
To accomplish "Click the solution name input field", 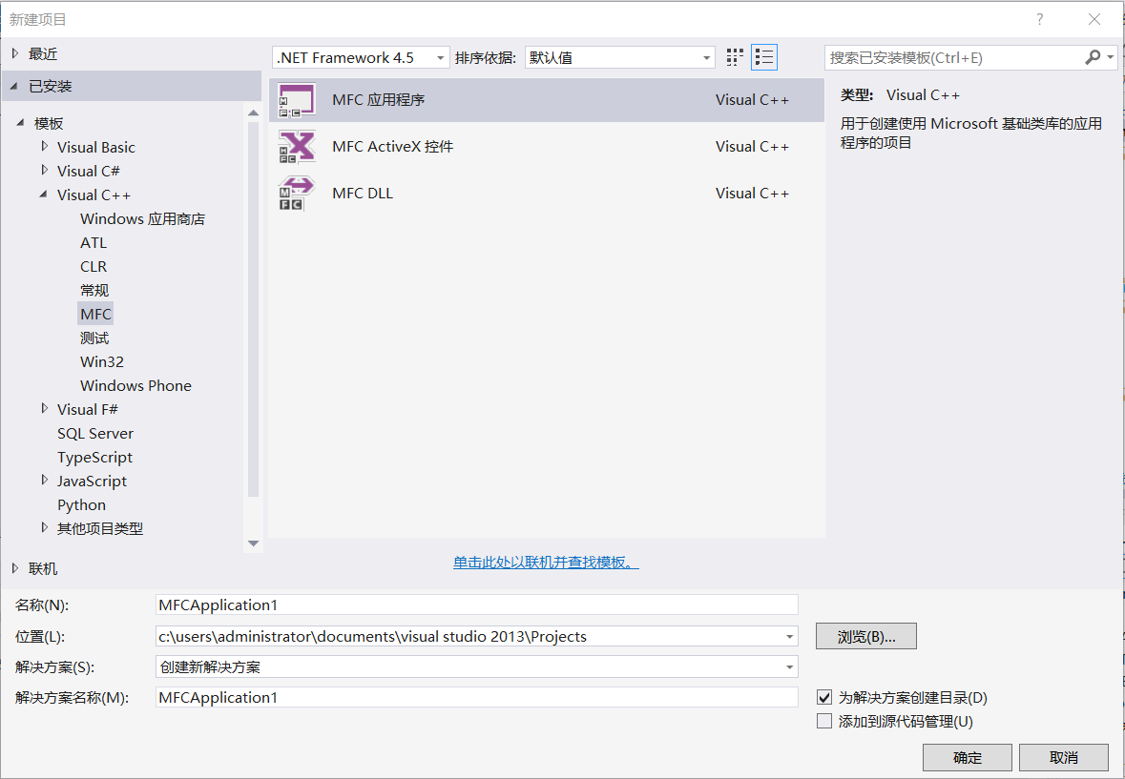I will click(476, 697).
